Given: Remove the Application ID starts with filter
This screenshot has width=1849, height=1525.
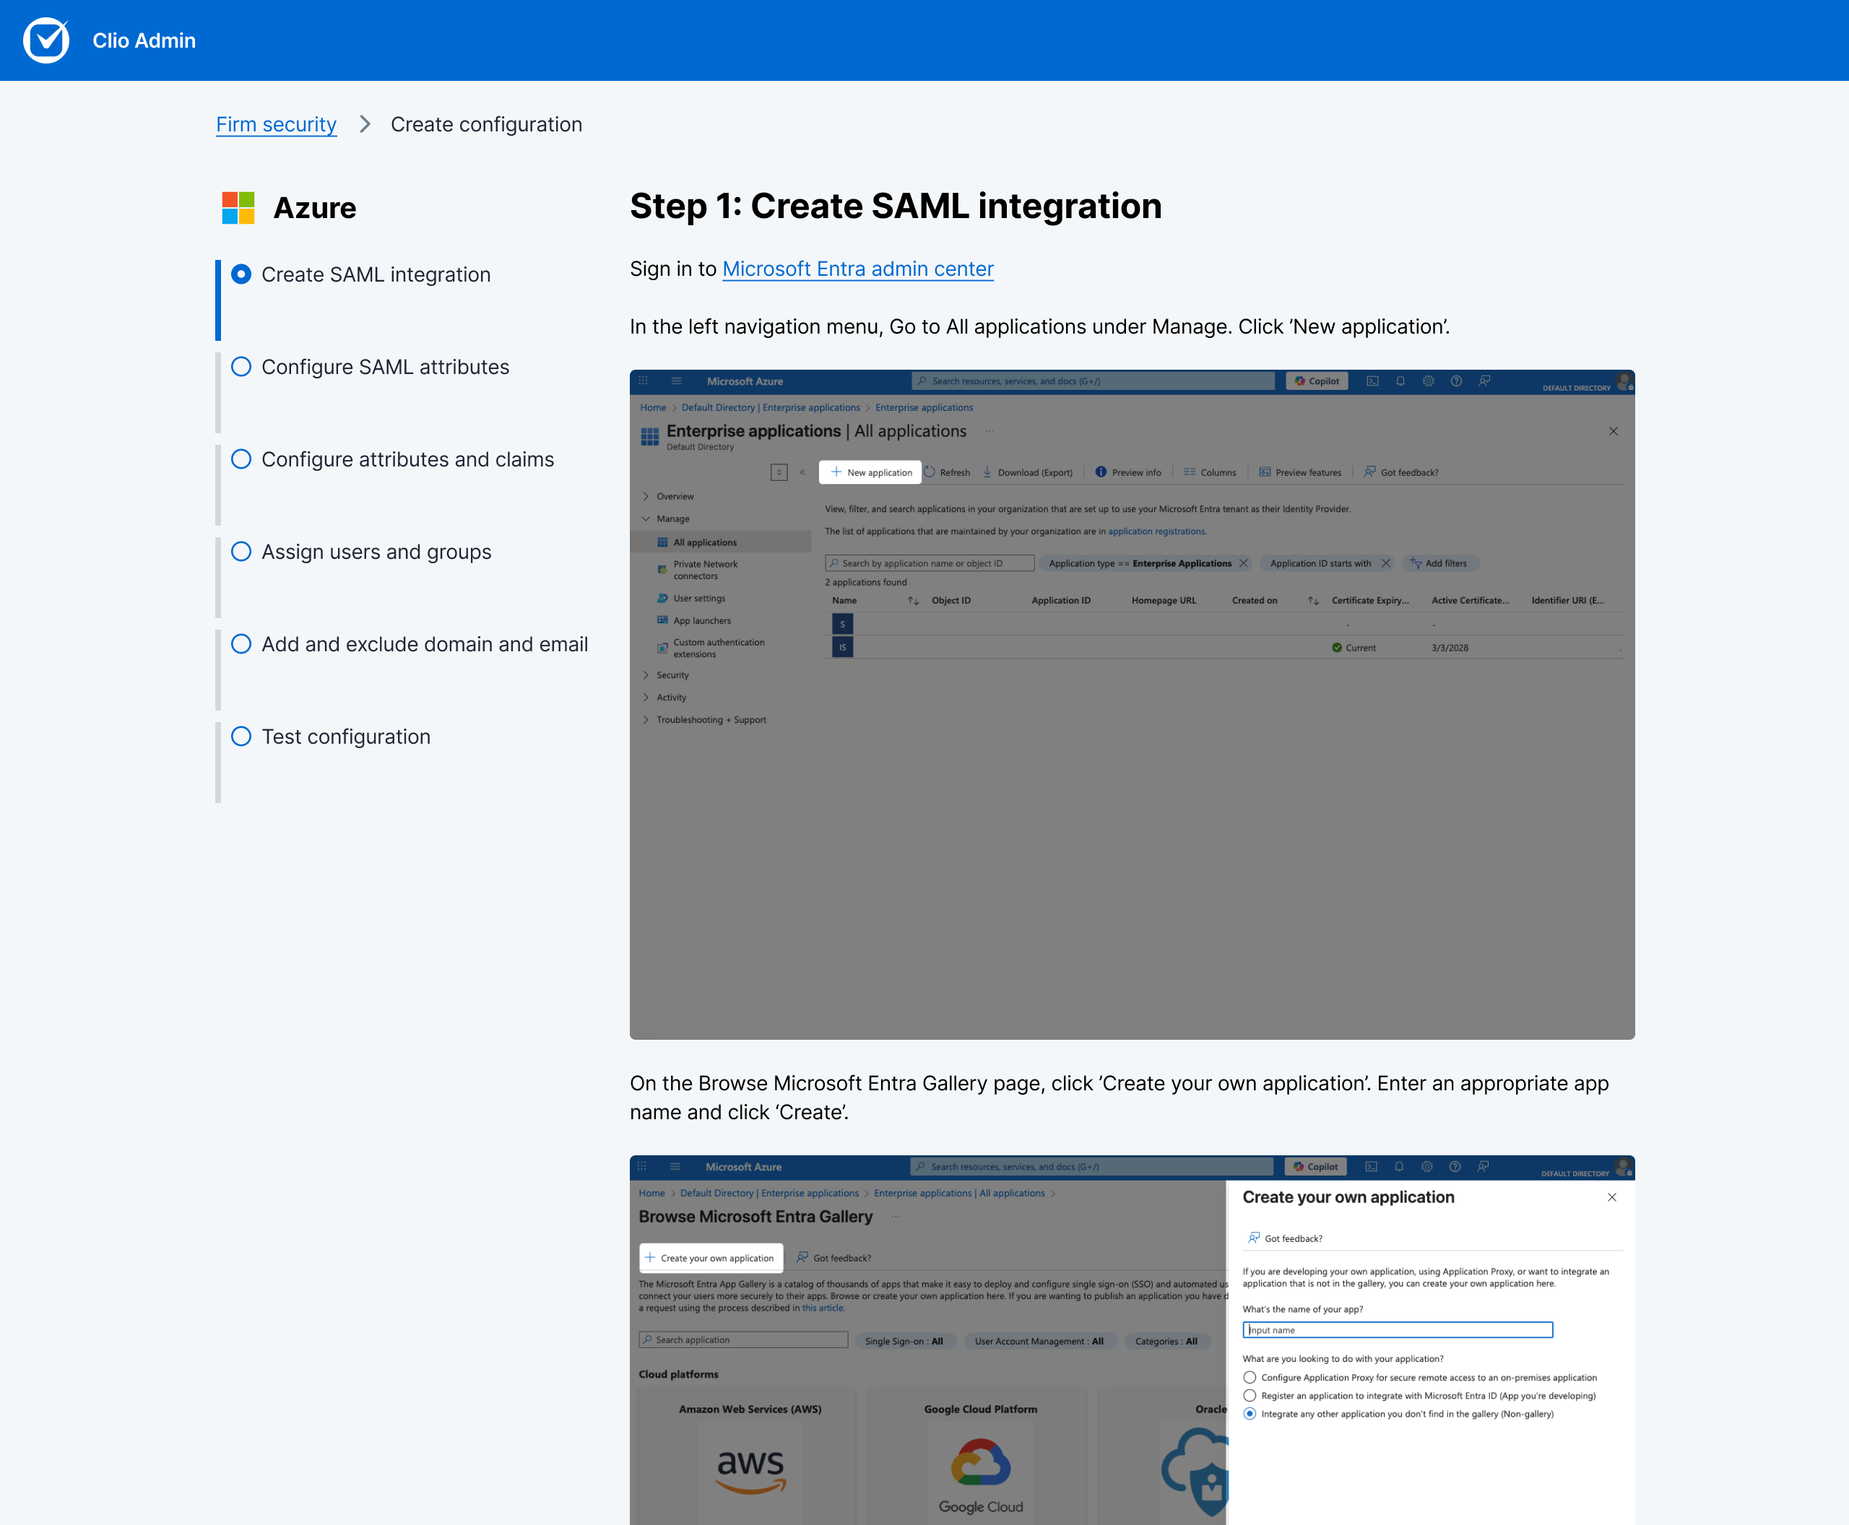Looking at the screenshot, I should coord(1385,563).
